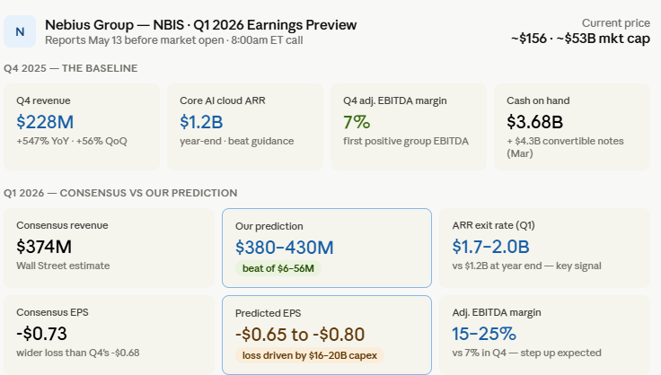Image resolution: width=661 pixels, height=375 pixels.
Task: Click the Consensus EPS label
Action: click(53, 312)
